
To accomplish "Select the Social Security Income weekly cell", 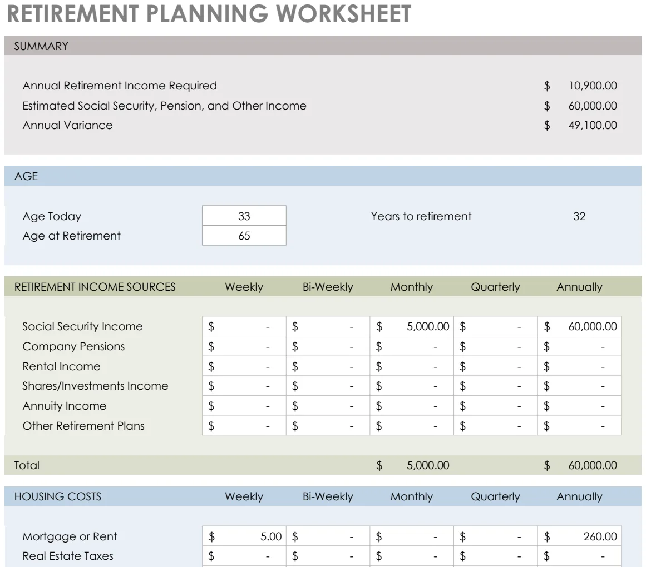I will click(244, 326).
